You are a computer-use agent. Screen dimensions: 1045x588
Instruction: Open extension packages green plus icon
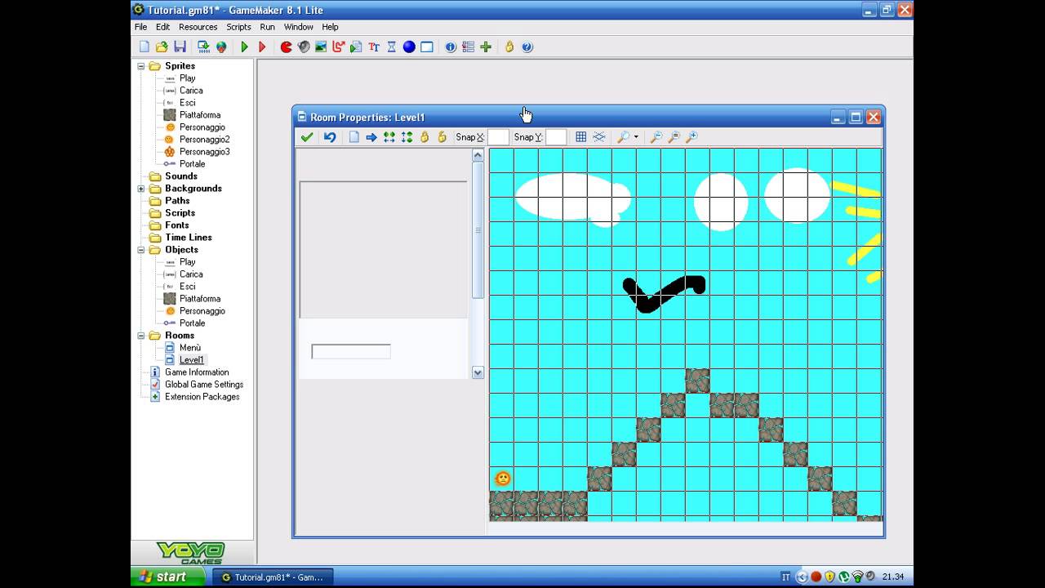(x=486, y=47)
